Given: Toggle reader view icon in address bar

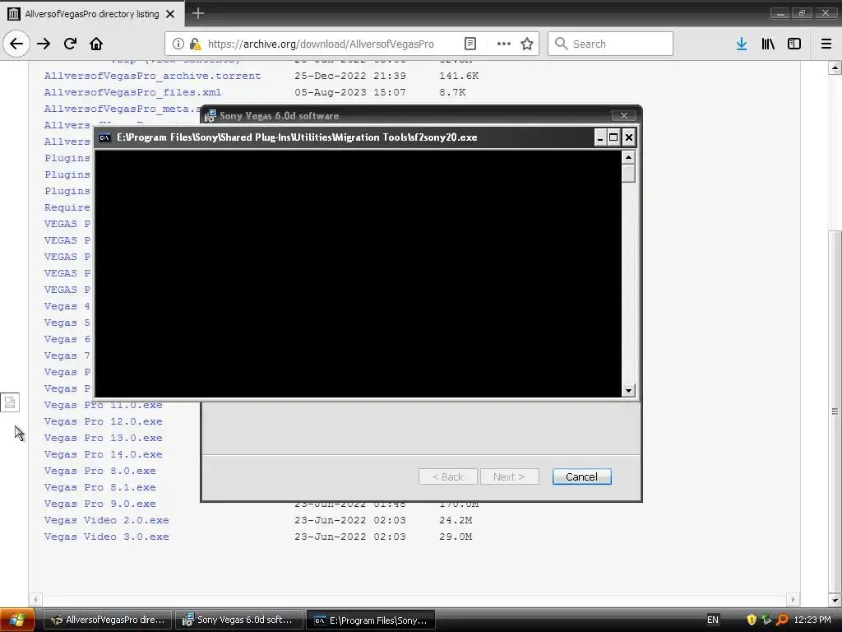Looking at the screenshot, I should (x=470, y=44).
